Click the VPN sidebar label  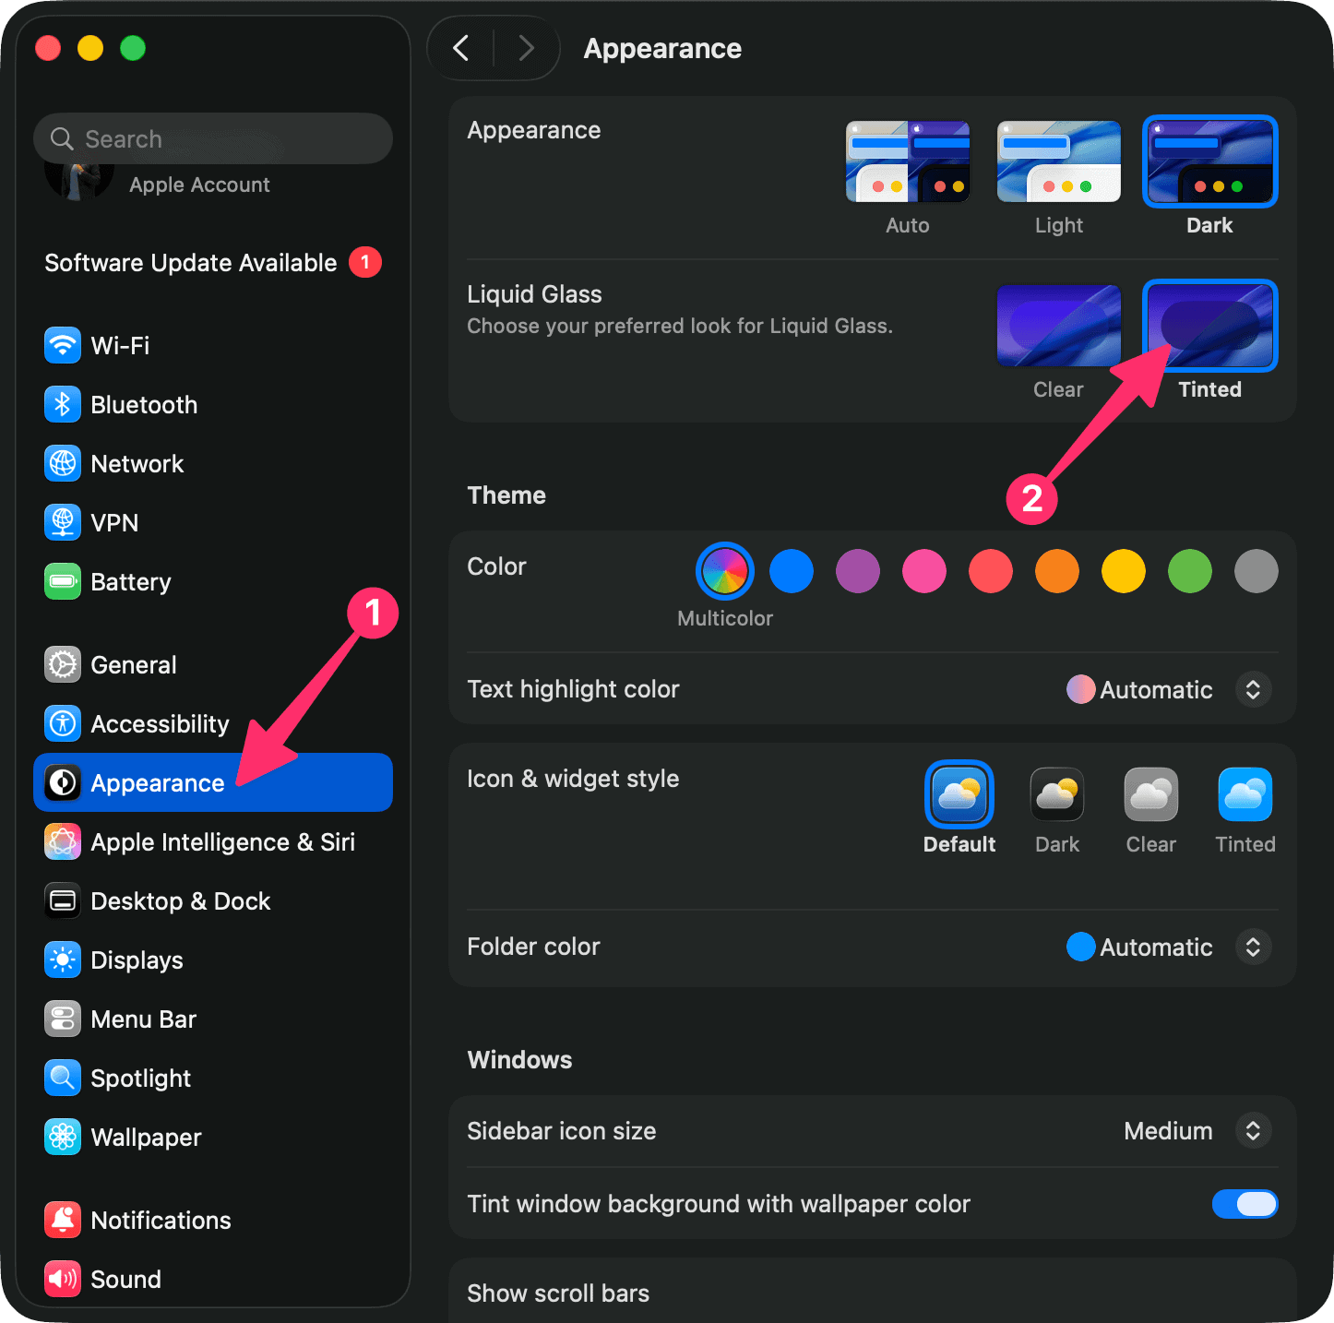pyautogui.click(x=114, y=523)
